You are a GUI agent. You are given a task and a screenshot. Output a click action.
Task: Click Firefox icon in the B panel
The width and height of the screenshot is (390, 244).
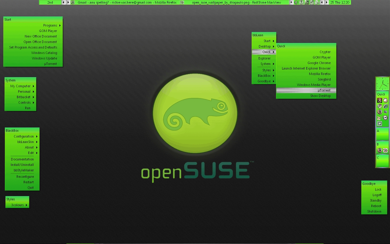point(380,150)
